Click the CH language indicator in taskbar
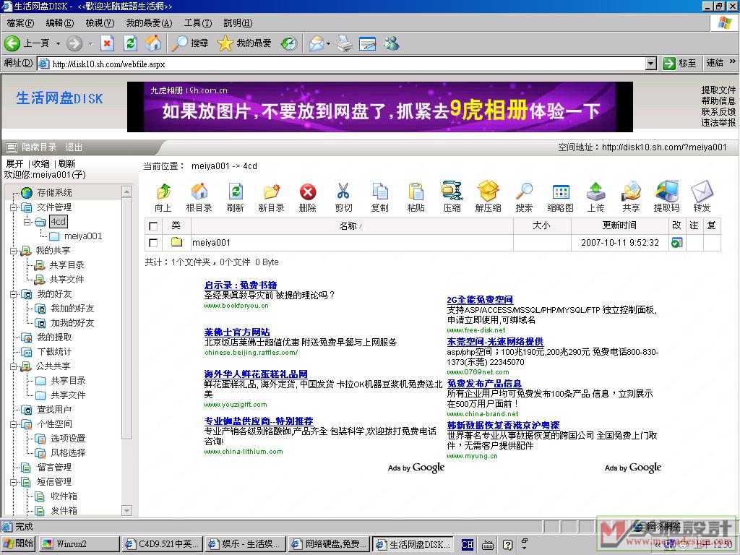740x555 pixels. point(468,545)
